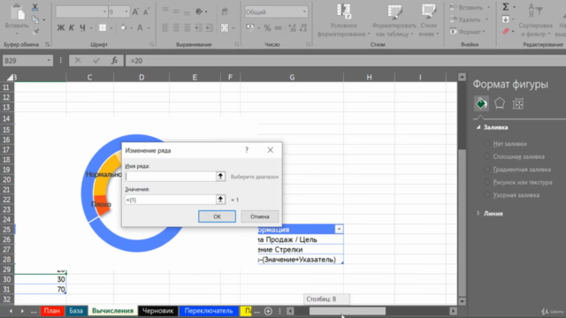Click the Size & Properties icon in Format Shape
This screenshot has height=318, width=566.
point(518,104)
